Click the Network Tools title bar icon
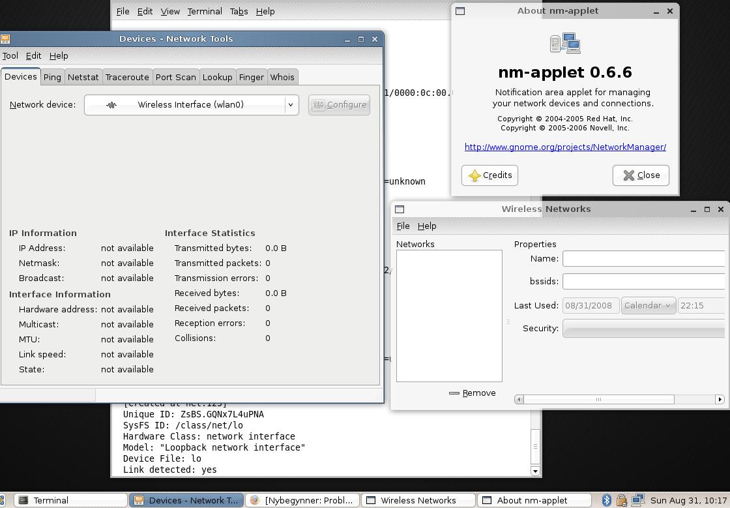Viewport: 730px width, 508px height. (5, 39)
